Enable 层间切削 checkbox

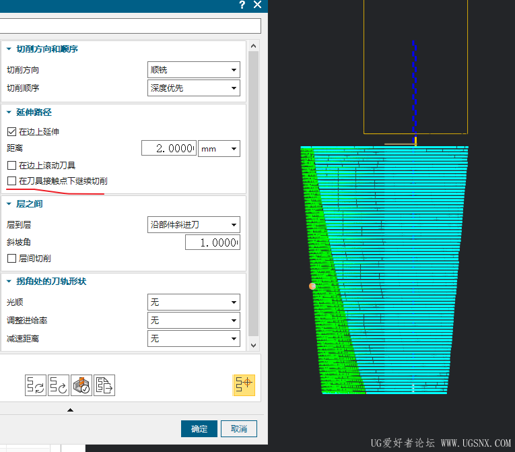point(11,259)
